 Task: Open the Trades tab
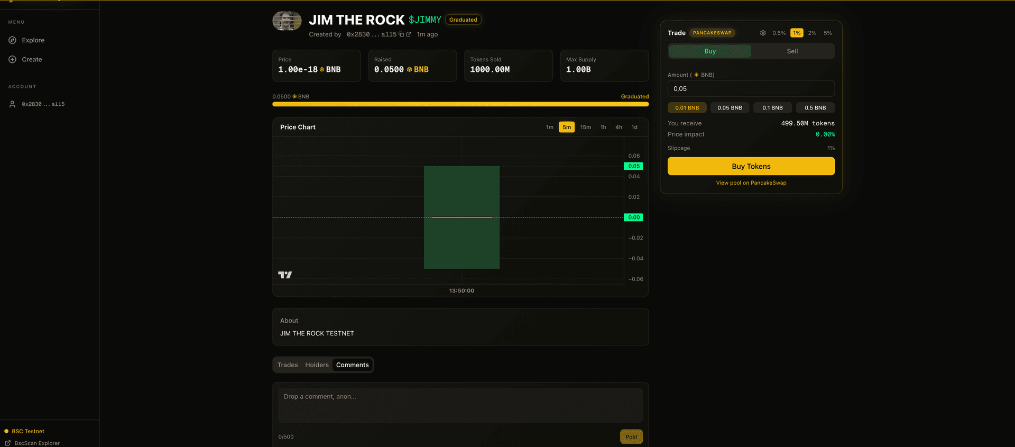[288, 365]
